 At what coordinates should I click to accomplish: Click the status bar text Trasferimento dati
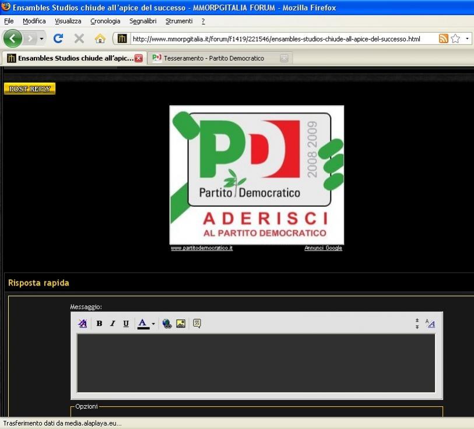tap(62, 423)
